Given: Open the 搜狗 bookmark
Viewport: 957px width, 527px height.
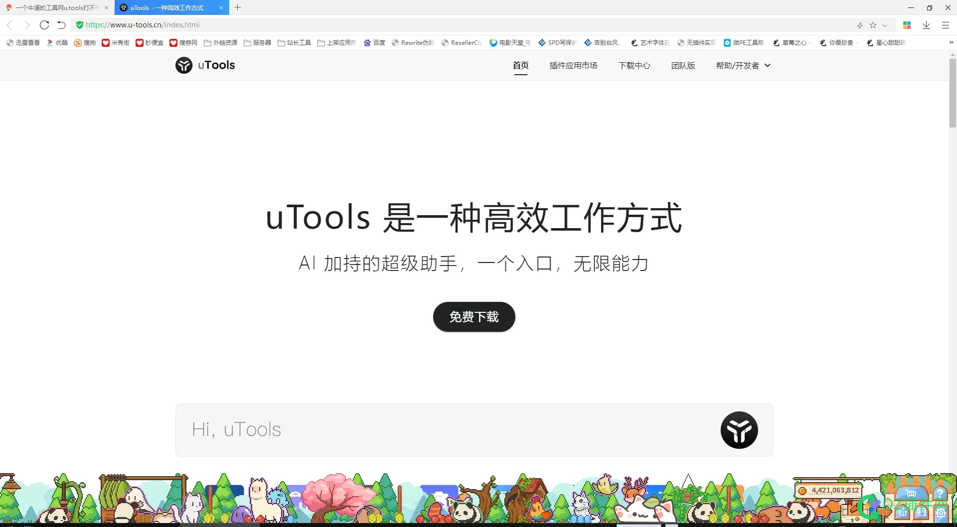Looking at the screenshot, I should [85, 43].
